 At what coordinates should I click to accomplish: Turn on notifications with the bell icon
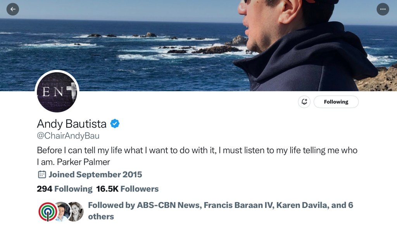(x=304, y=102)
